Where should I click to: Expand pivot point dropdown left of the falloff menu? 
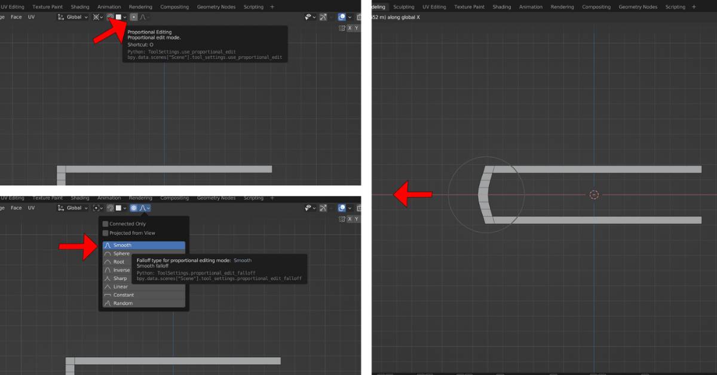[97, 208]
